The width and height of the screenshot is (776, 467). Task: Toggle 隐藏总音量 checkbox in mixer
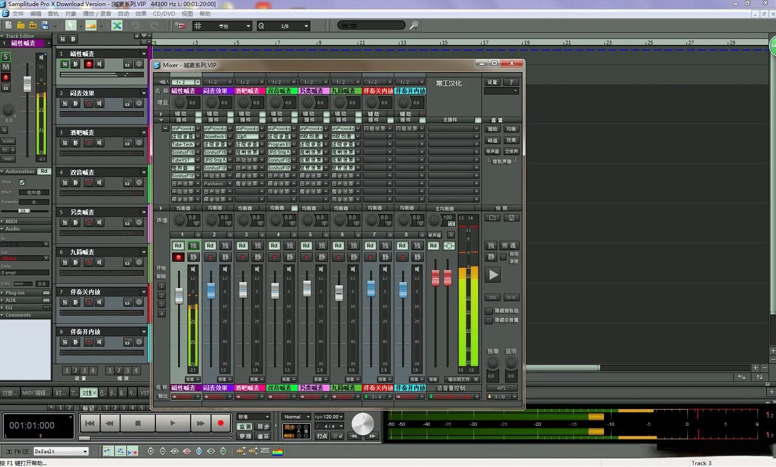coord(488,320)
